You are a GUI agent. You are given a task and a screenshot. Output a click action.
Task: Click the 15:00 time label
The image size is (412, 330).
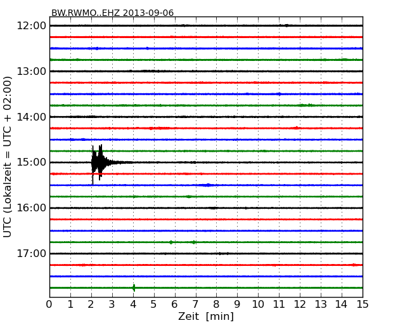pos(32,162)
